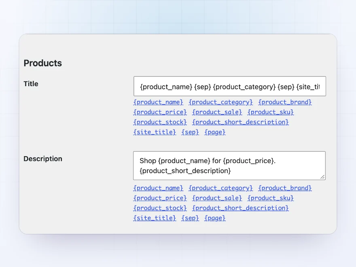Add {product_short_description} tag below Description box
The height and width of the screenshot is (267, 356).
point(240,208)
